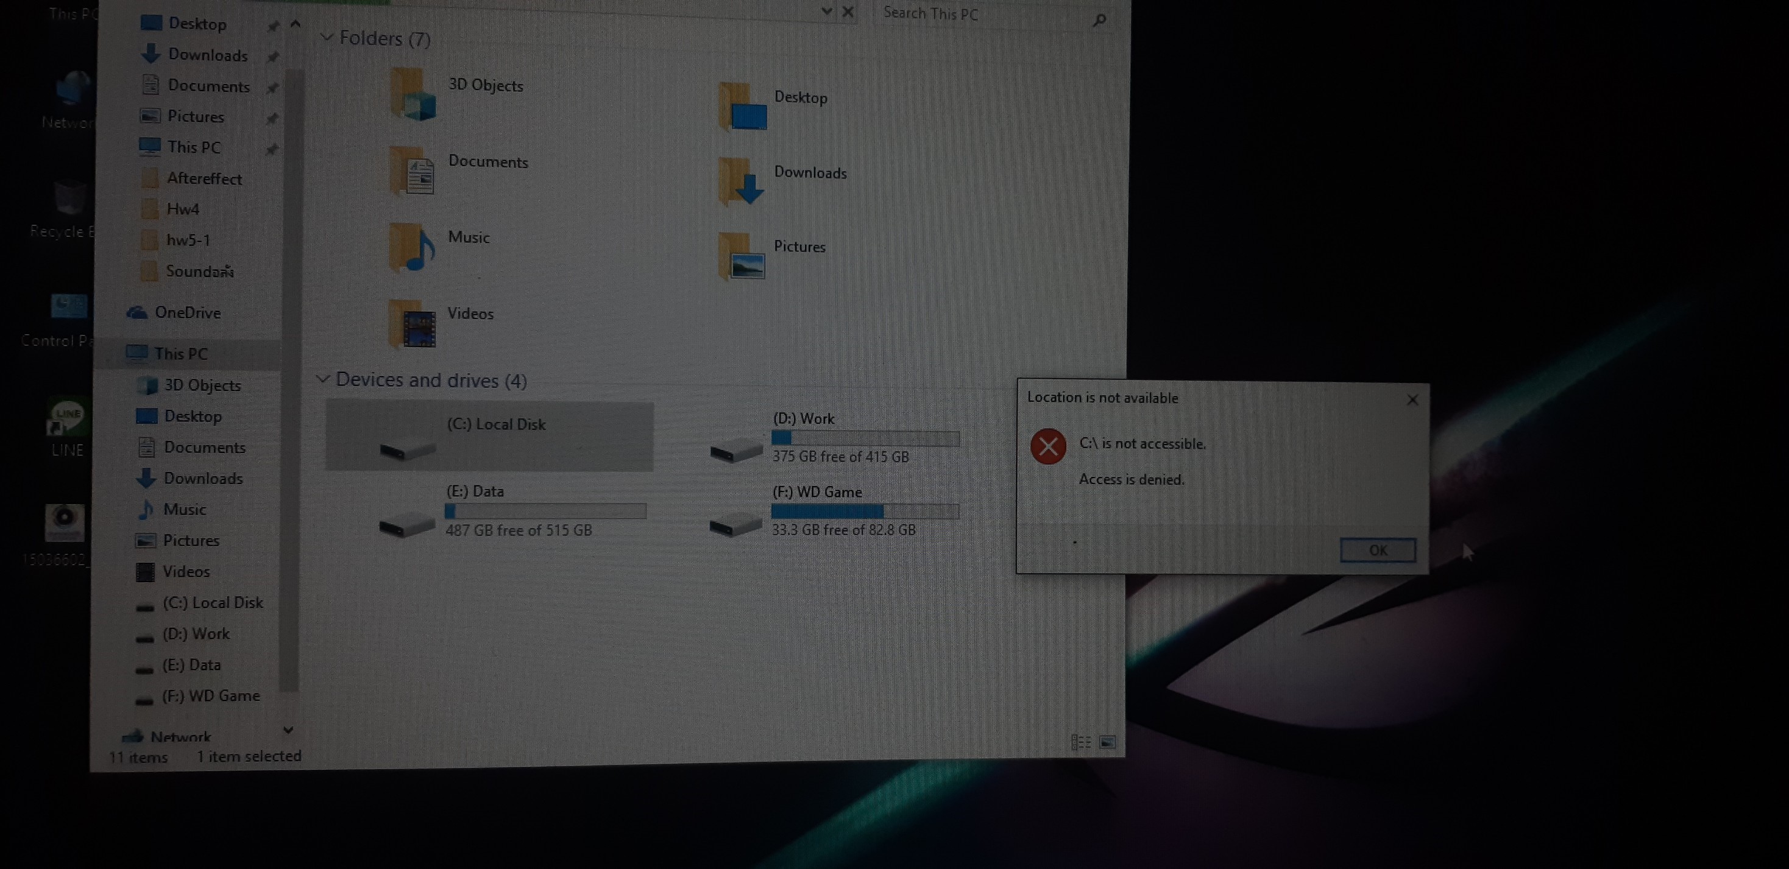The image size is (1789, 869).
Task: Collapse the Folders (7) group
Action: pos(327,37)
